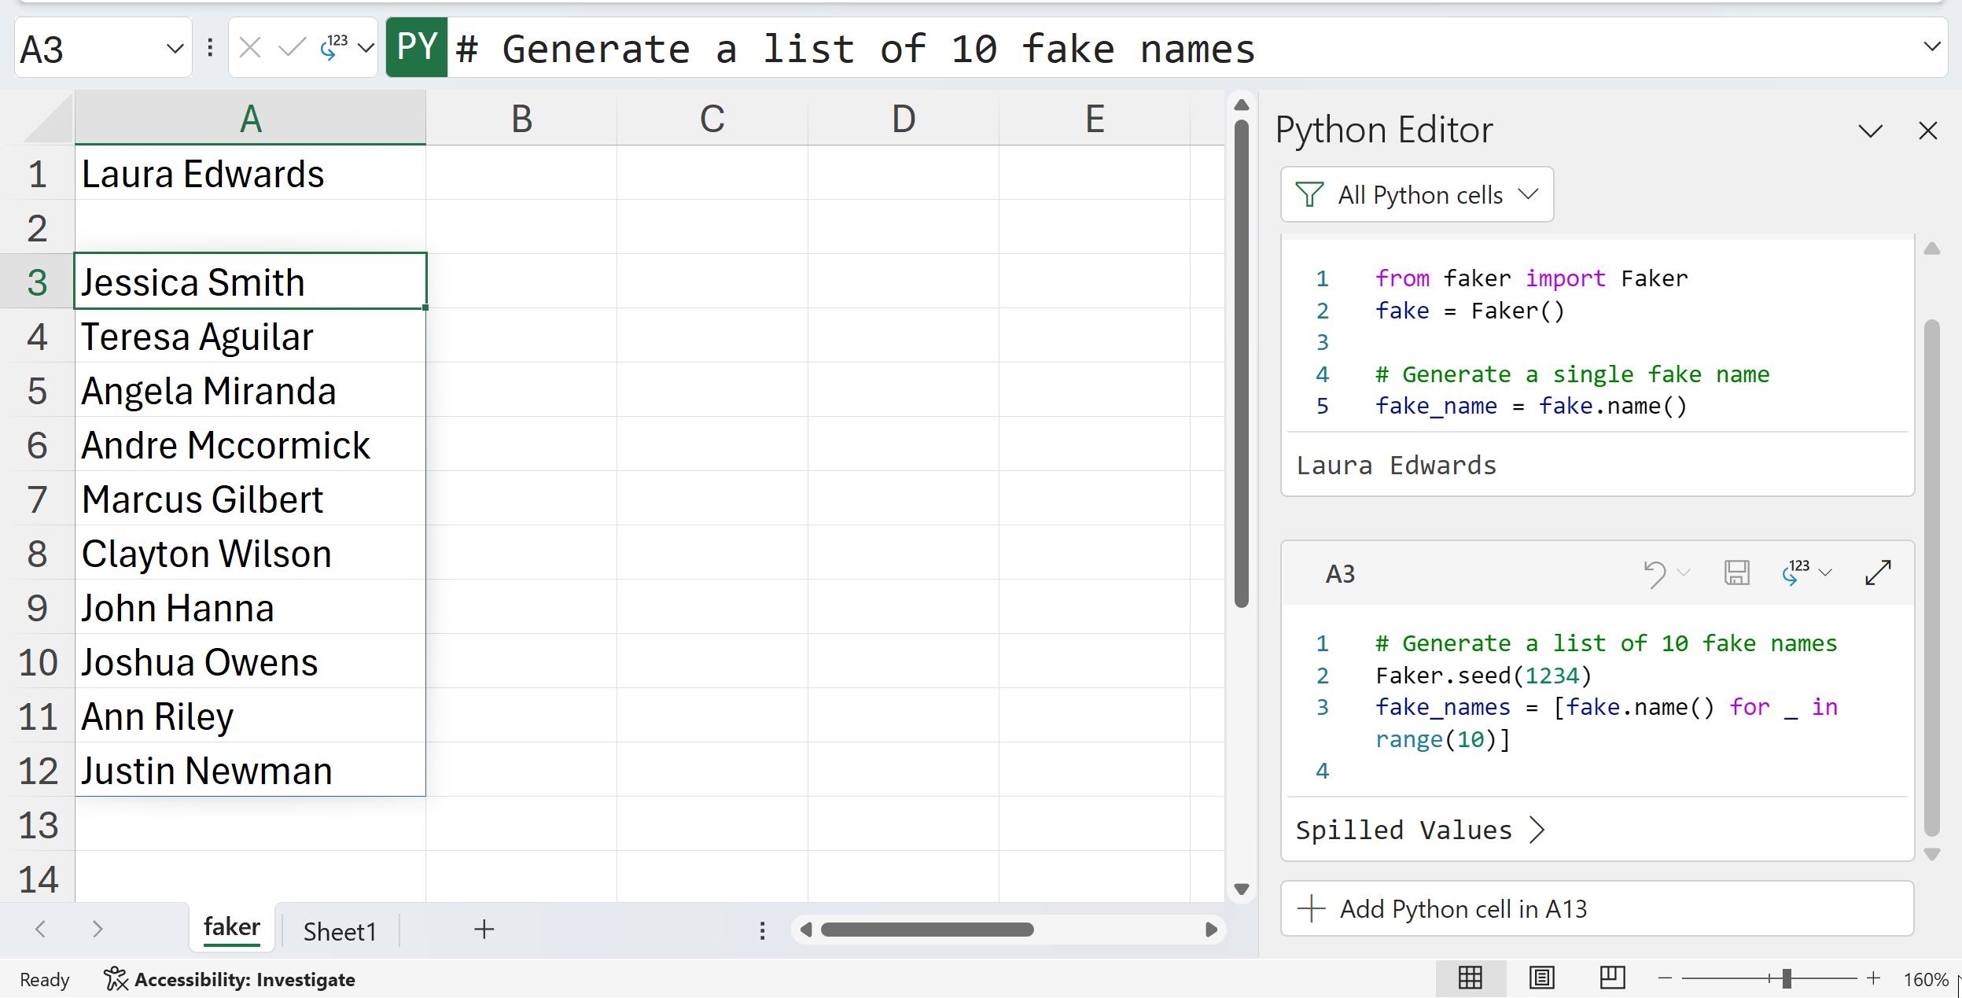Open the Accessibility Investigate status item
This screenshot has width=1962, height=998.
pyautogui.click(x=230, y=979)
